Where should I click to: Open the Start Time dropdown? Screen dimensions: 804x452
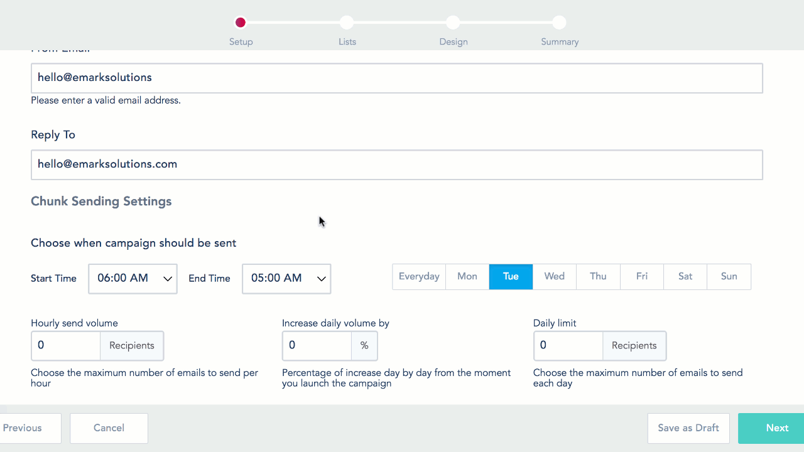(133, 279)
